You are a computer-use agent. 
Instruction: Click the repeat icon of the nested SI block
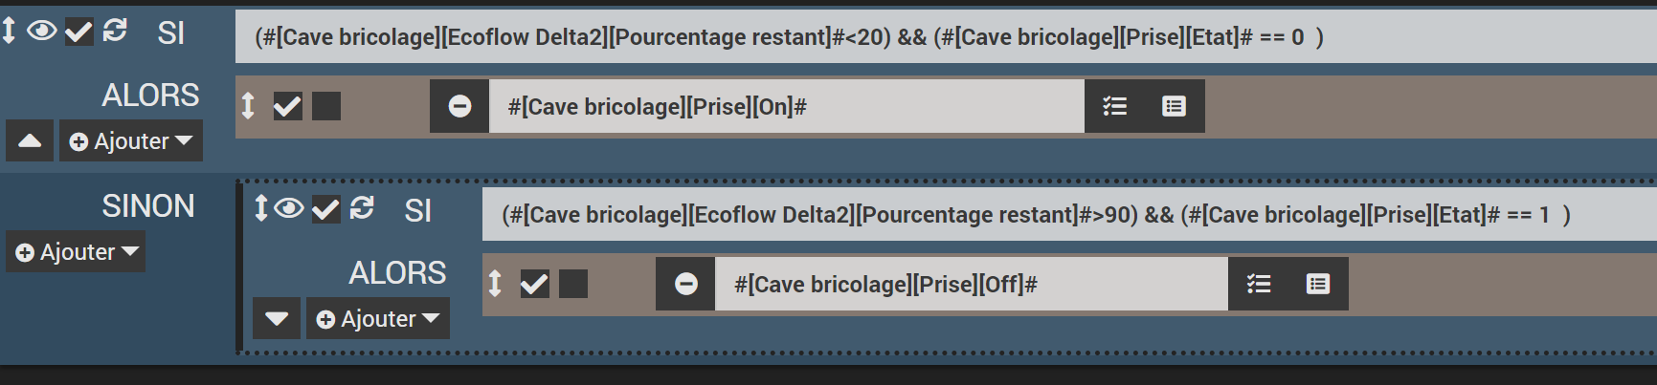coord(362,207)
